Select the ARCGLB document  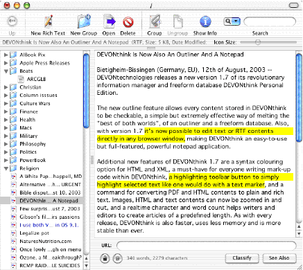coord(36,79)
